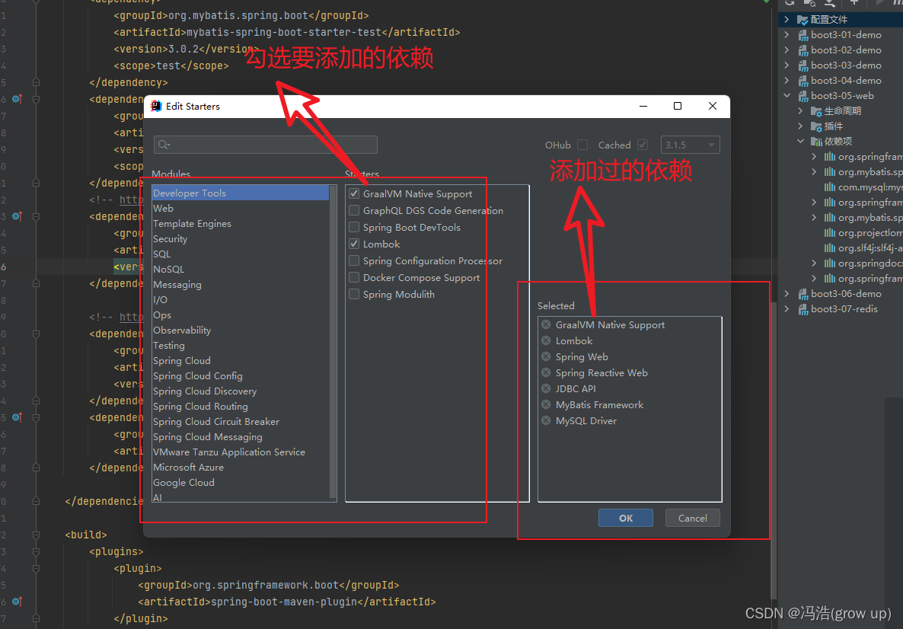Click the 插件 plugins folder icon
903x629 pixels.
click(816, 126)
